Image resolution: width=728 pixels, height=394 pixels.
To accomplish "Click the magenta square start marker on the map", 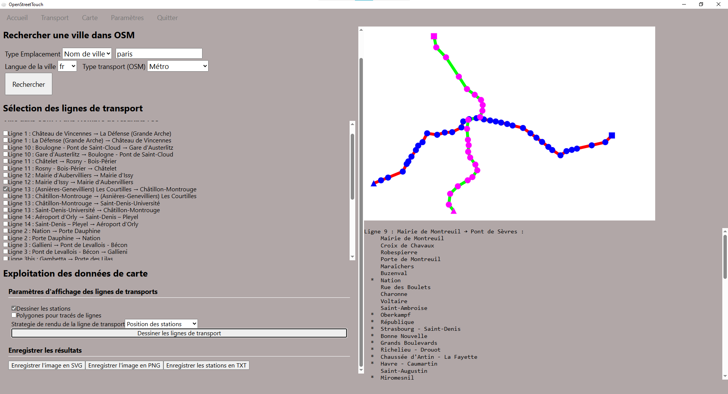I will click(x=434, y=36).
